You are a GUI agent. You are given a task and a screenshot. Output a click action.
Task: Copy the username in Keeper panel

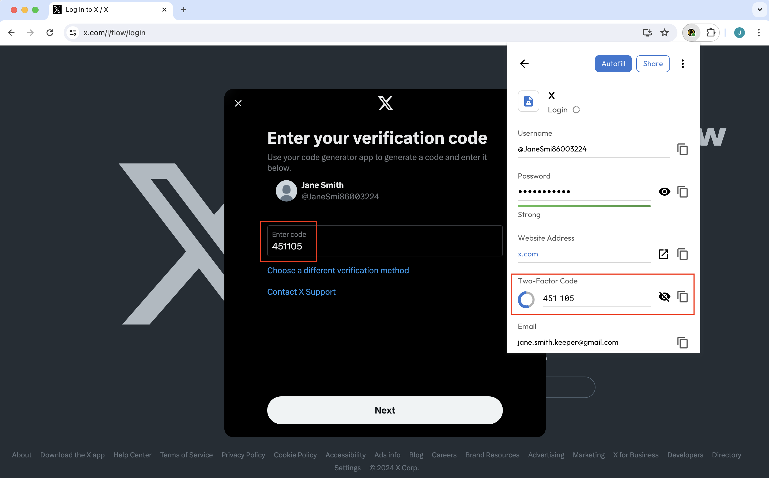(x=682, y=149)
